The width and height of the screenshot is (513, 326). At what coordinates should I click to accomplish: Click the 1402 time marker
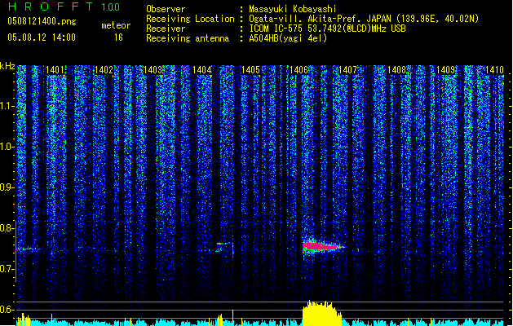[x=104, y=70]
